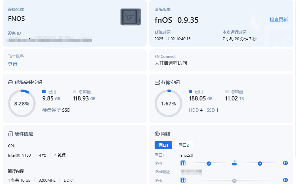Image resolution: width=296 pixels, height=191 pixels.
Task: Select the 网口1 network tab
Action: [163, 145]
